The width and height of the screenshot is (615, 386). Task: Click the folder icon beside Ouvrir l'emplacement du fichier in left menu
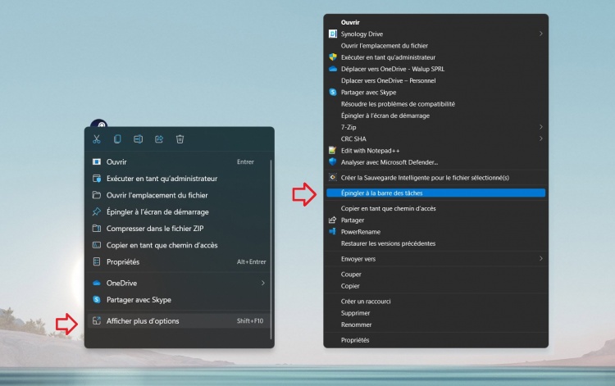coord(97,195)
